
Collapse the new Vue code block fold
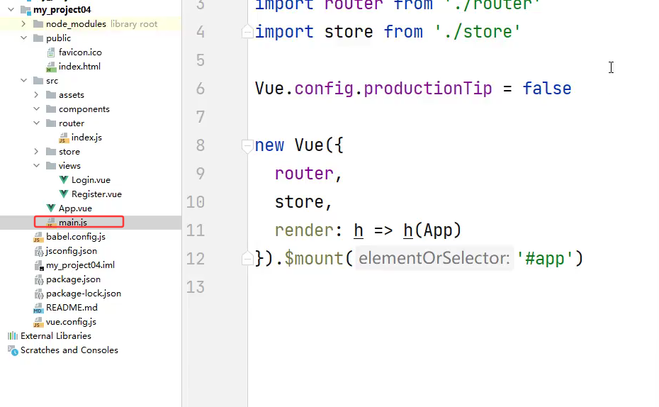point(247,145)
